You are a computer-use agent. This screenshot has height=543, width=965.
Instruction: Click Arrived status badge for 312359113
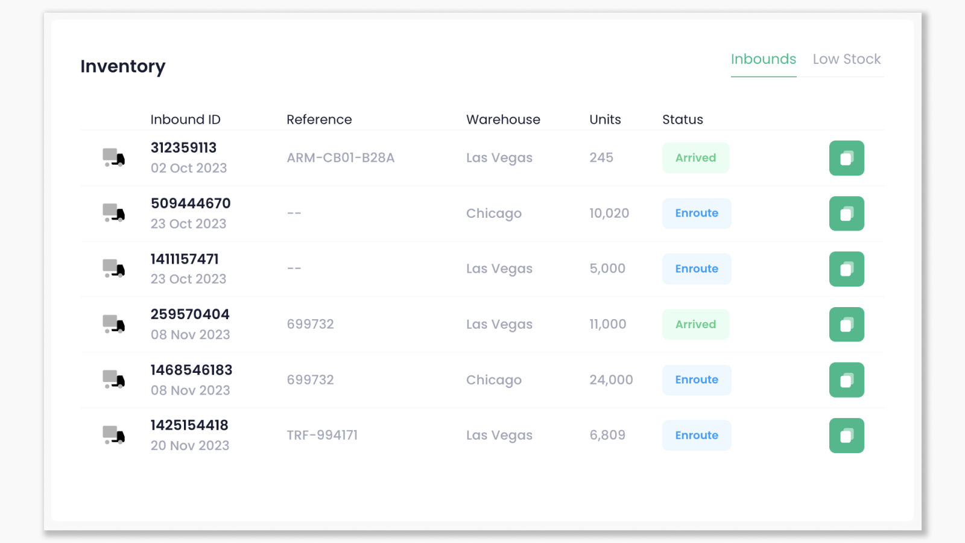coord(695,158)
